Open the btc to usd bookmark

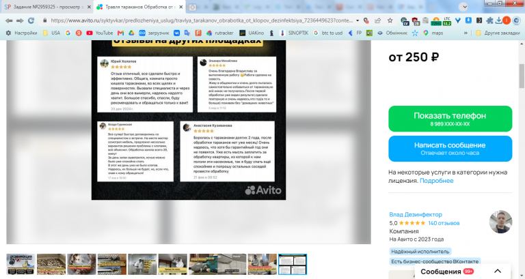tap(328, 33)
